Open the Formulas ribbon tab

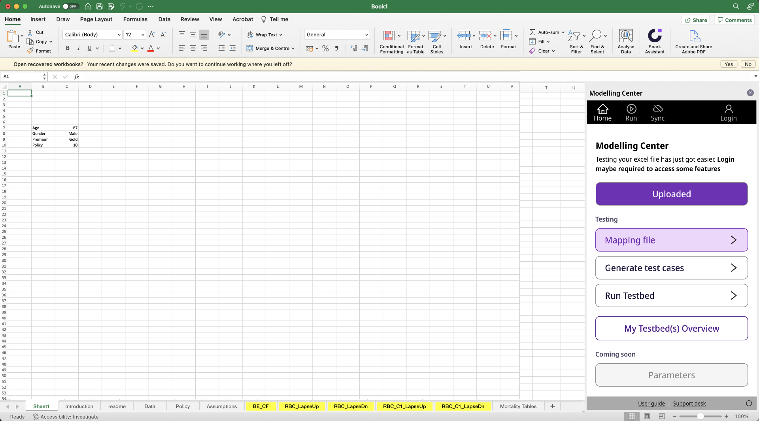pyautogui.click(x=135, y=19)
